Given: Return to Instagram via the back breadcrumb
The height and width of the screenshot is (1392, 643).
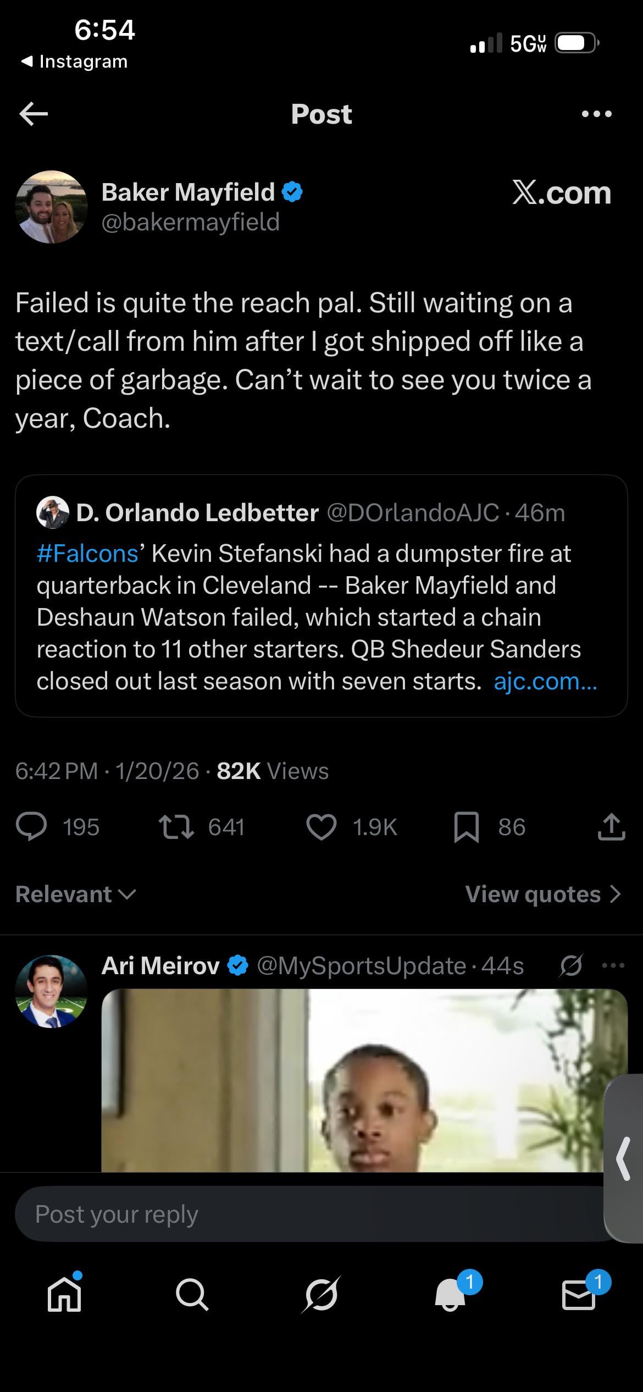Looking at the screenshot, I should pyautogui.click(x=74, y=62).
